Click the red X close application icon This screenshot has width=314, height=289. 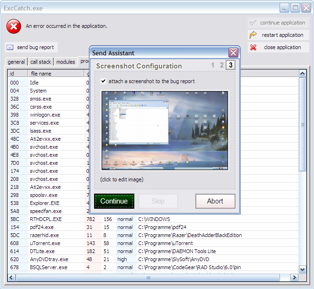pyautogui.click(x=253, y=47)
